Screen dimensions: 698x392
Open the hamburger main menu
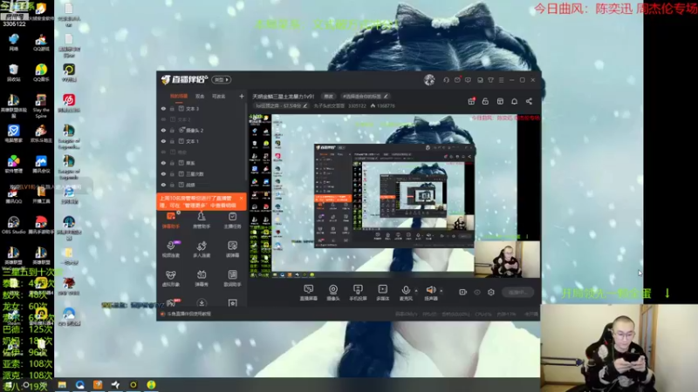[501, 80]
